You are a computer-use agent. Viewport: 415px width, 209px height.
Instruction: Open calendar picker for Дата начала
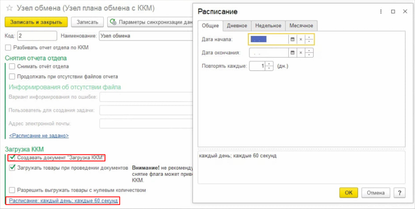pos(292,39)
